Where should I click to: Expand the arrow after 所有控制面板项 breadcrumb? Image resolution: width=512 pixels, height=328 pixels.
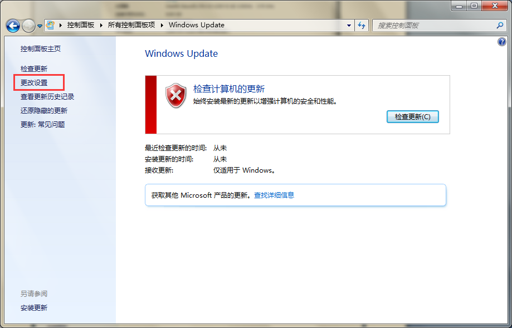(x=162, y=25)
